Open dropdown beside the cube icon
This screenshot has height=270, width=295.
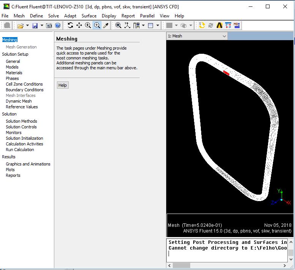pos(191,25)
